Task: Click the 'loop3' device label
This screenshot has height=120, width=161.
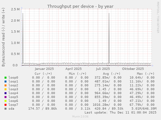Action: pos(13,89)
